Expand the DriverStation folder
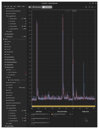This screenshot has height=129, width=99. click(x=5, y=57)
